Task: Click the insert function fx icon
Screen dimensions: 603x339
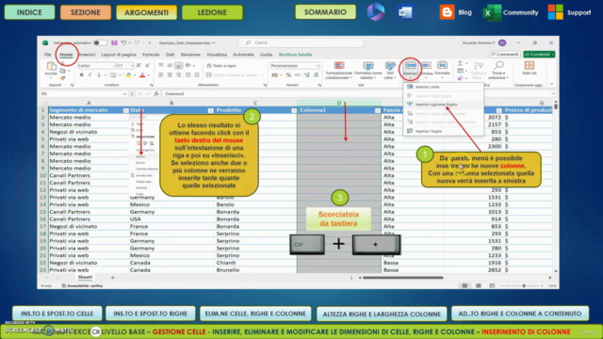Action: tap(156, 94)
